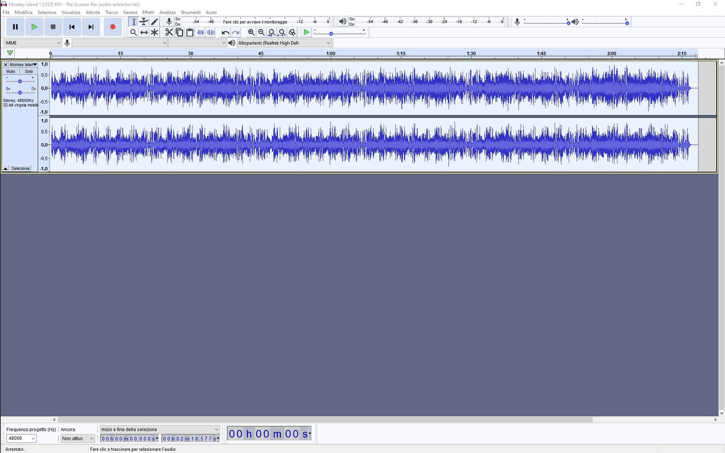Click the Fit selection to width icon
The height and width of the screenshot is (453, 725).
pos(272,32)
